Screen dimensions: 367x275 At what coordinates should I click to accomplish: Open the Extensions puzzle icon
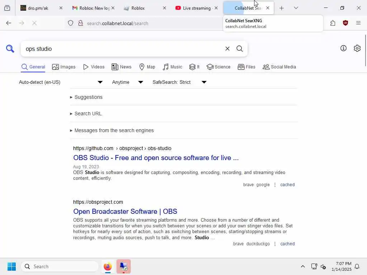333,23
